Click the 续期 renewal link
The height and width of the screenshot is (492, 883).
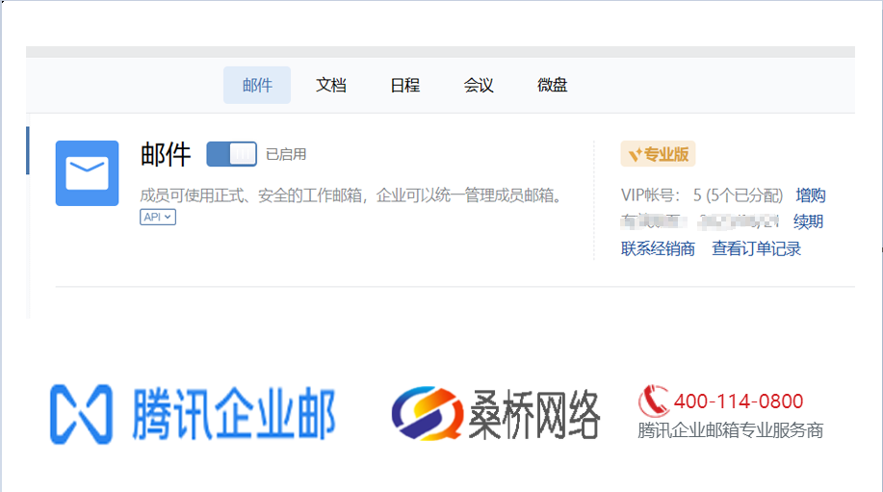pyautogui.click(x=808, y=221)
